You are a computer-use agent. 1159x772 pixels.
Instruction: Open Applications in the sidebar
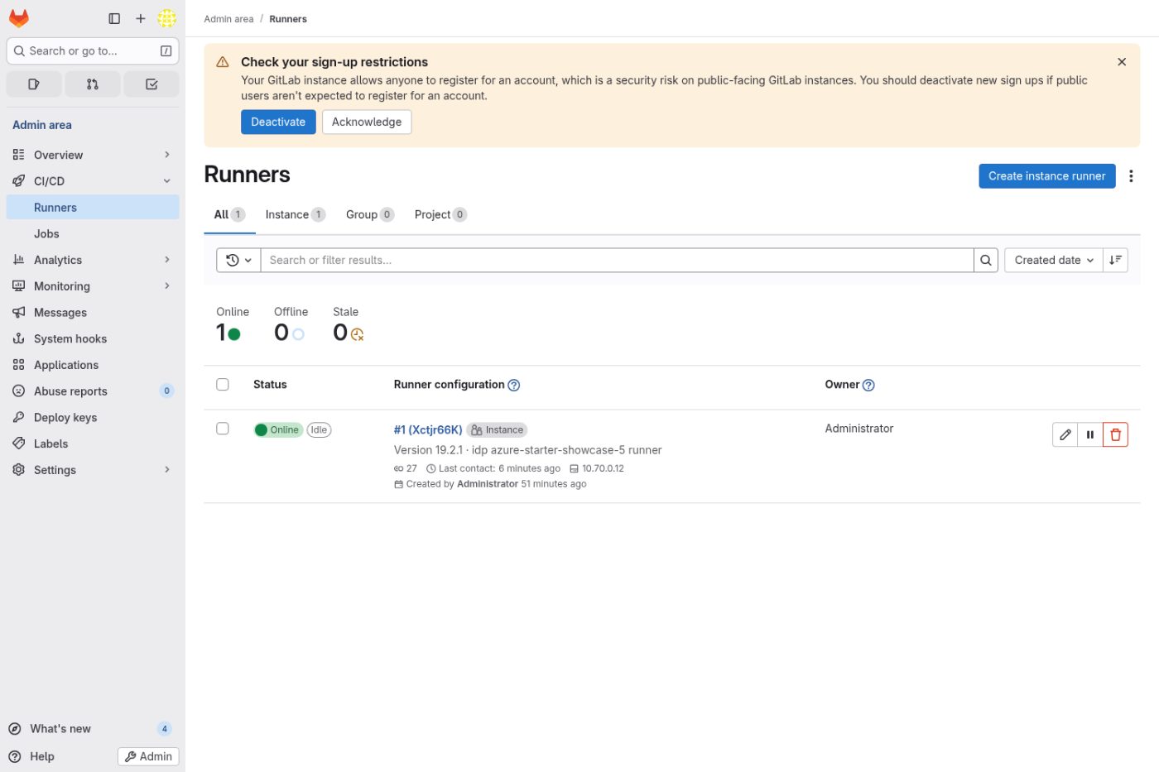coord(93,365)
